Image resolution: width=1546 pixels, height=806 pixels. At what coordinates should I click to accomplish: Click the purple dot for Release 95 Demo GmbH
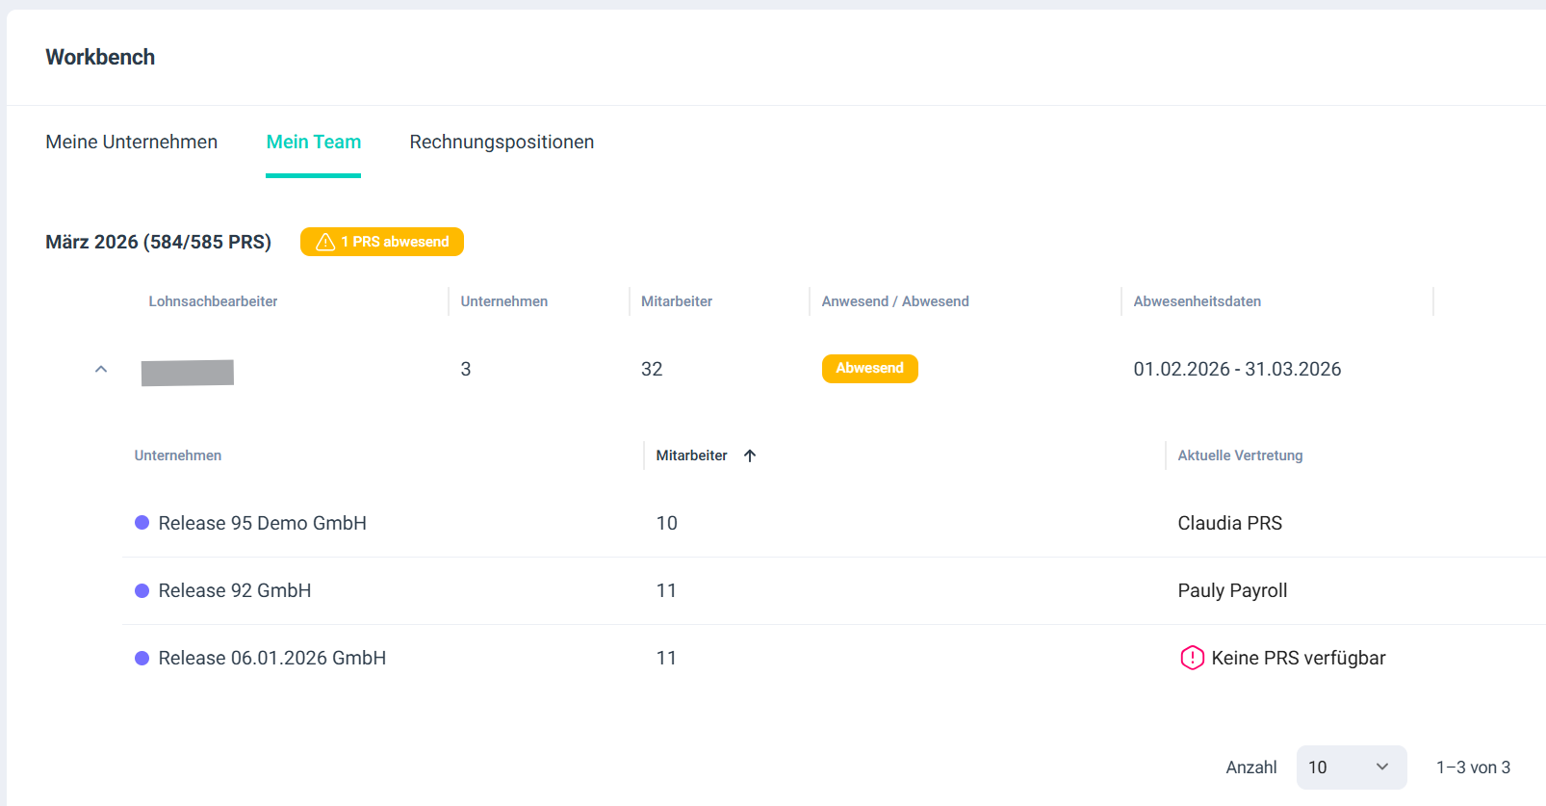tap(142, 523)
